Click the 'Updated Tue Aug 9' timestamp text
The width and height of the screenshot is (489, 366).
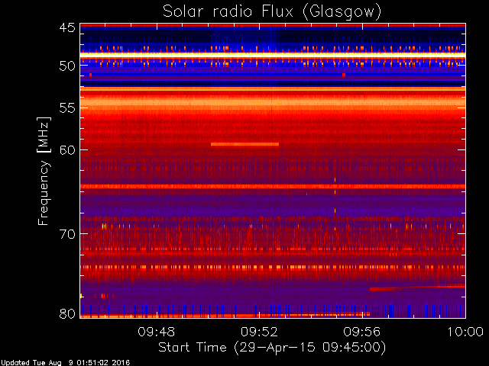(x=65, y=363)
